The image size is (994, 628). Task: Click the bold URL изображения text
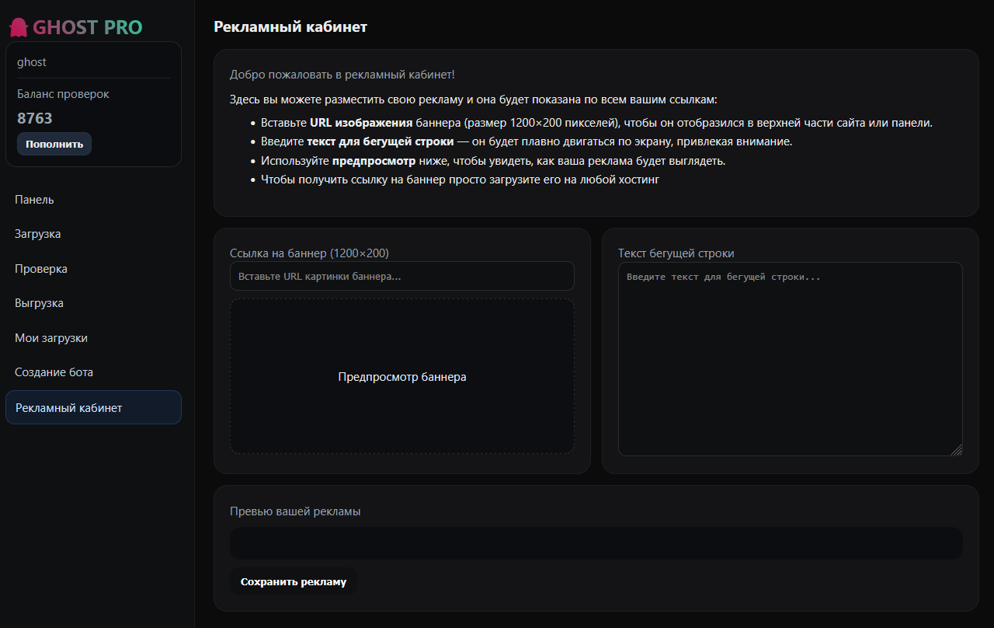(361, 123)
